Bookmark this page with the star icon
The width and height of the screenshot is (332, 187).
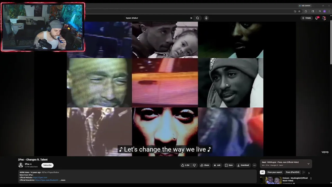(299, 11)
